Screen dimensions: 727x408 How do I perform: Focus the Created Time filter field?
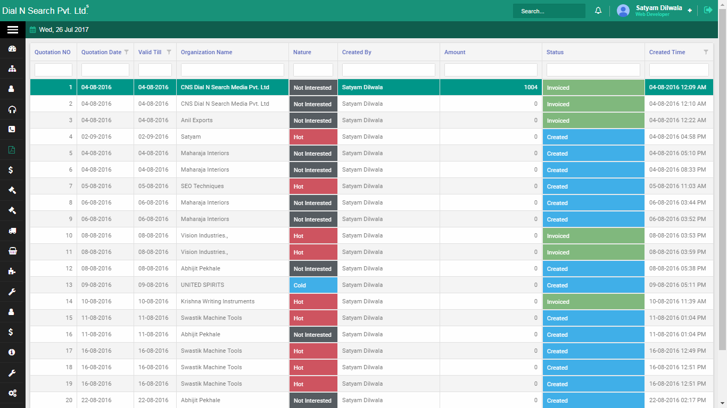(679, 70)
